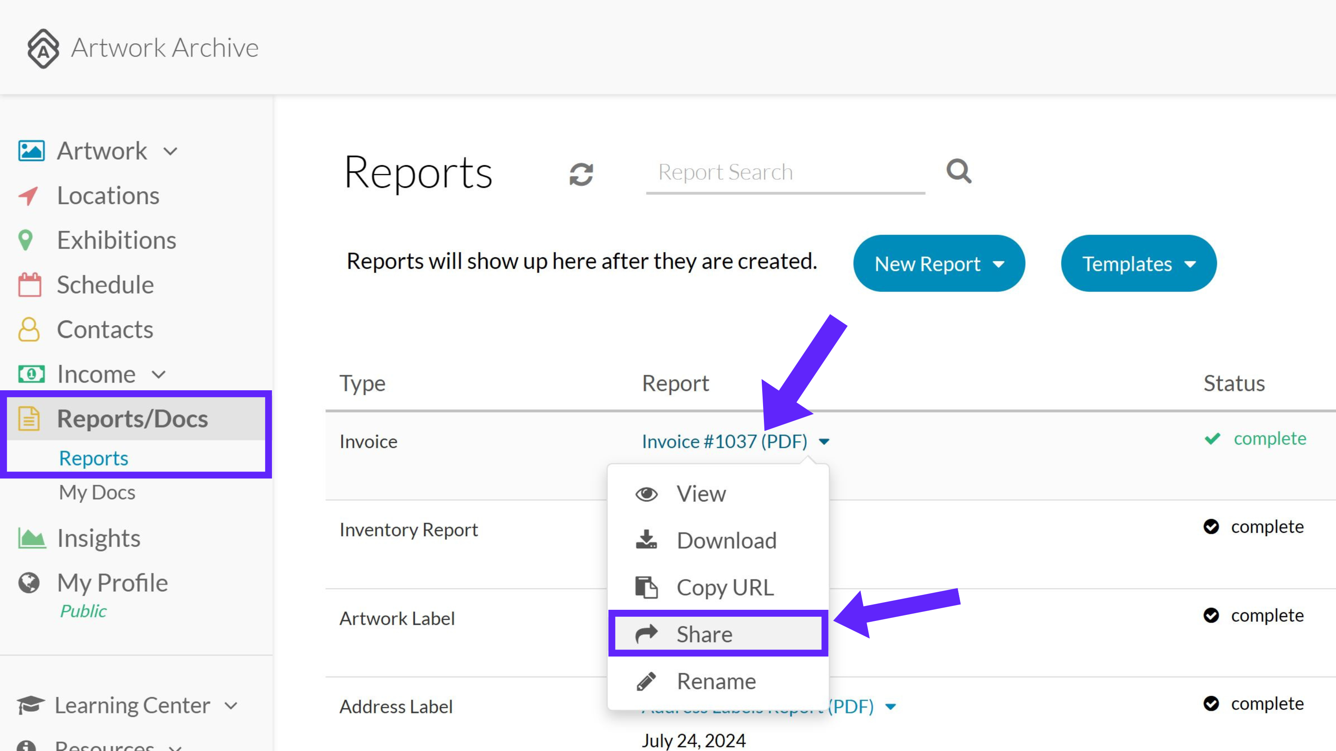Choose Share from the invoice menu
The height and width of the screenshot is (751, 1336).
pyautogui.click(x=718, y=634)
